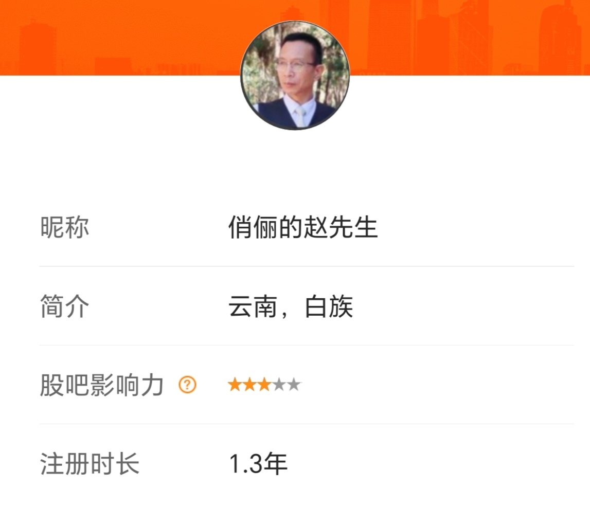
Task: Open the circular profile avatar photo
Action: 295,75
